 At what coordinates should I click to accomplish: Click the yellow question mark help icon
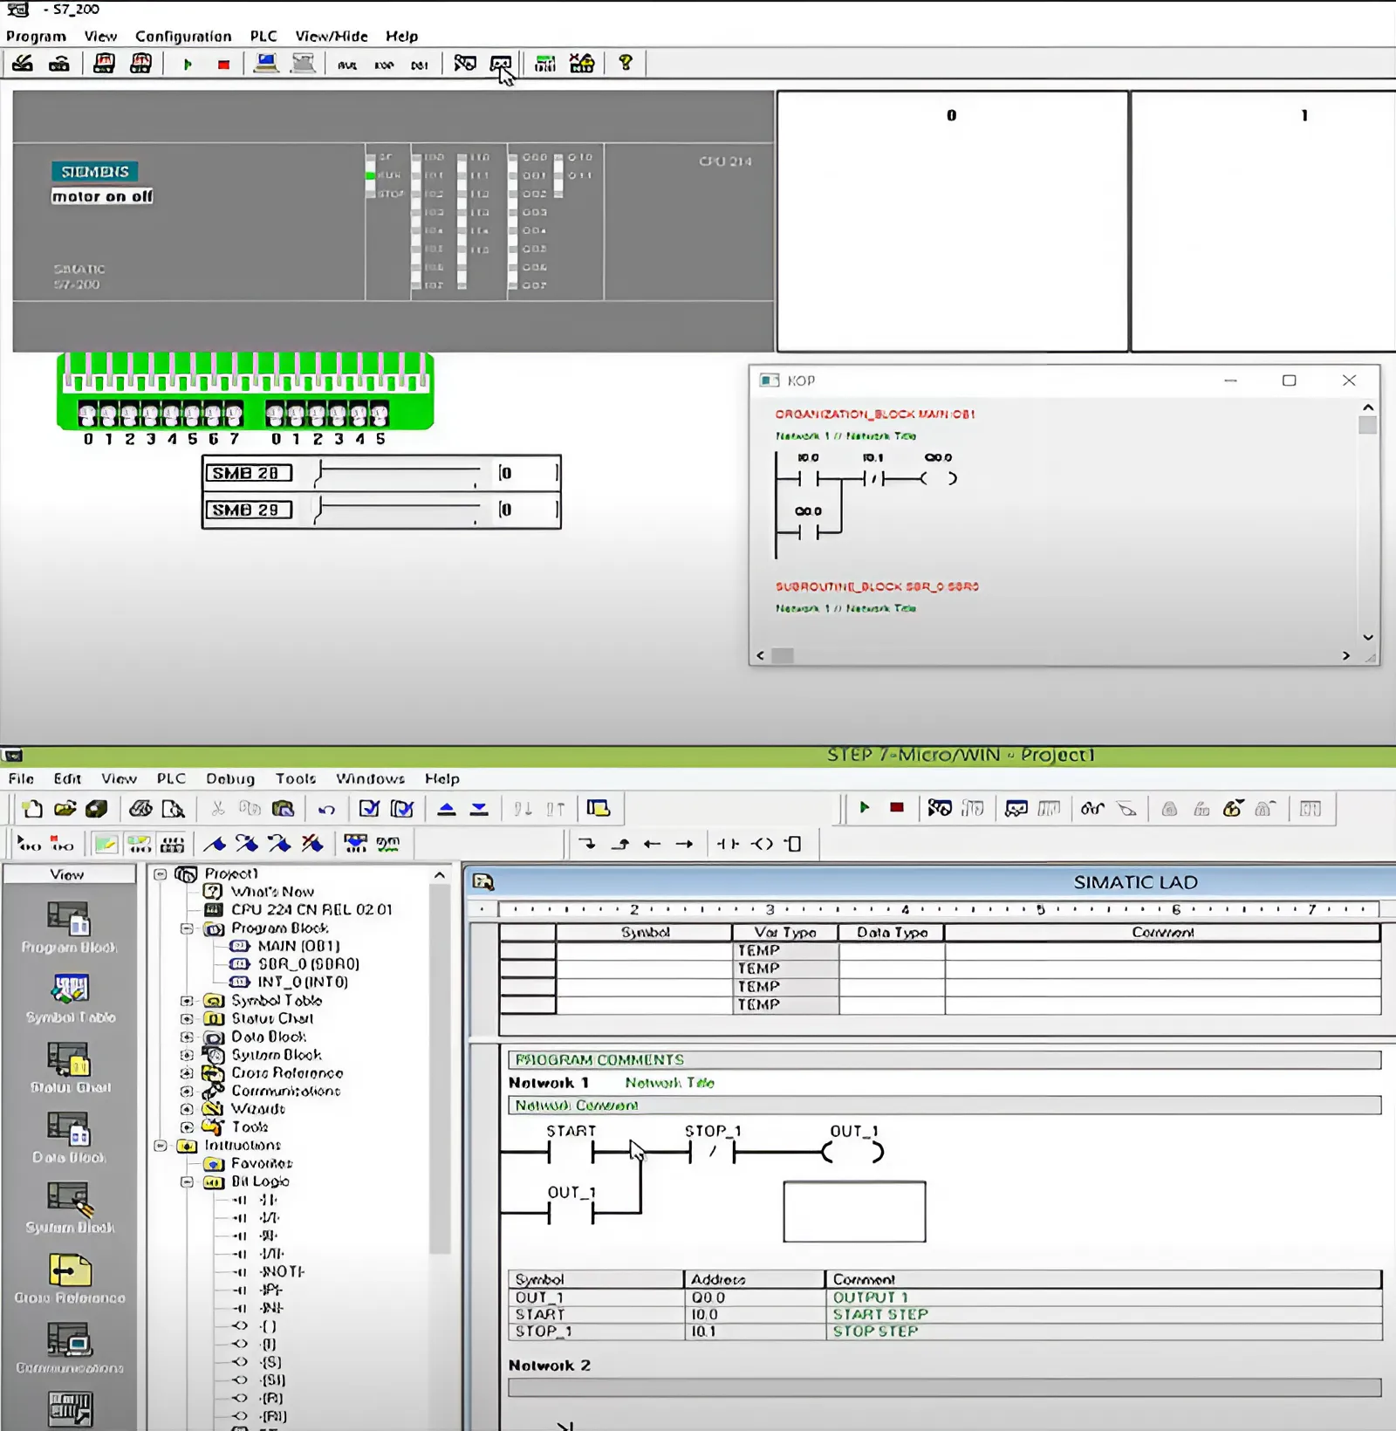coord(625,64)
